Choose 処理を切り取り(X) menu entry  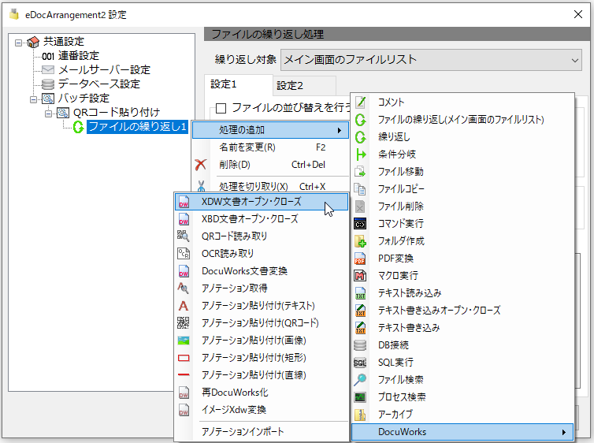(x=271, y=187)
